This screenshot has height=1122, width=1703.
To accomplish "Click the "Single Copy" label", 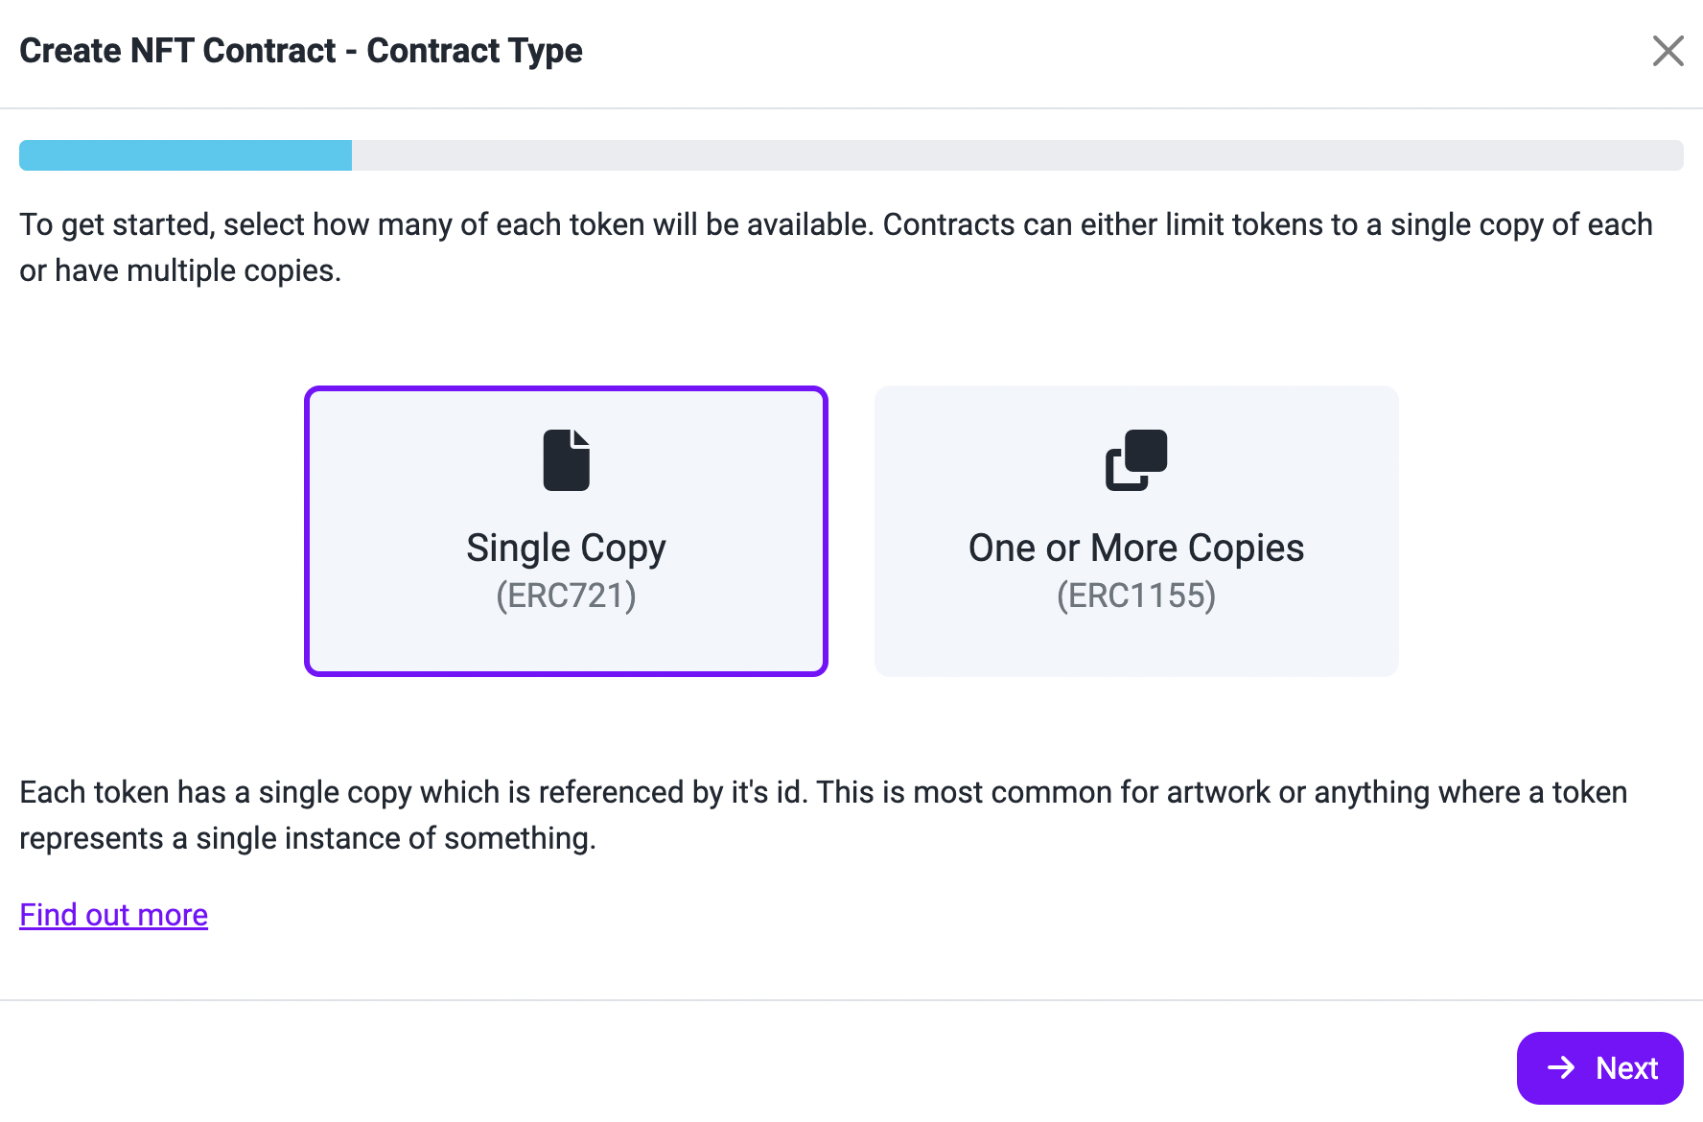I will click(566, 549).
